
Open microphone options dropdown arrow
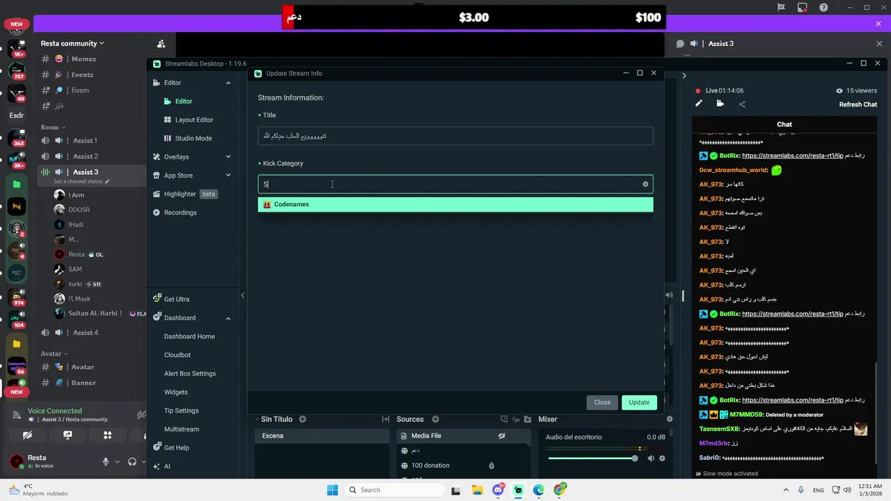(x=116, y=461)
